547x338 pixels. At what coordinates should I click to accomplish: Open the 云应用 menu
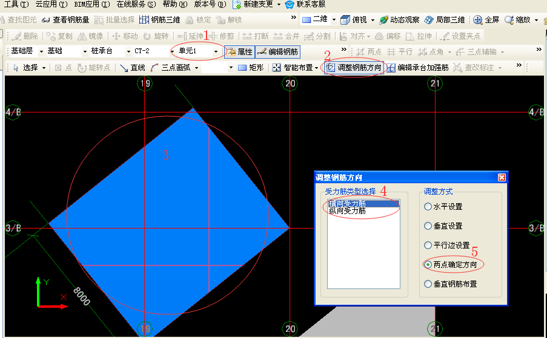click(x=51, y=4)
